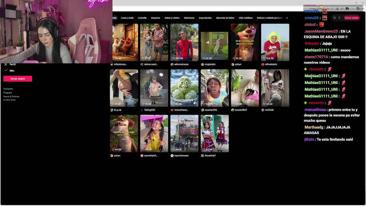Open the yellow dress girl video with 28.5K likes

(x=154, y=134)
